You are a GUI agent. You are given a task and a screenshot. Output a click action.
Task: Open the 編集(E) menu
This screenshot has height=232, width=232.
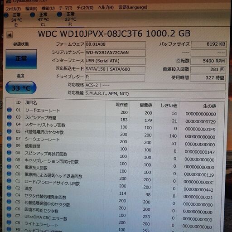[x=31, y=9]
